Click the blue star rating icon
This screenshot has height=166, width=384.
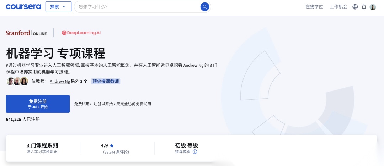112,145
